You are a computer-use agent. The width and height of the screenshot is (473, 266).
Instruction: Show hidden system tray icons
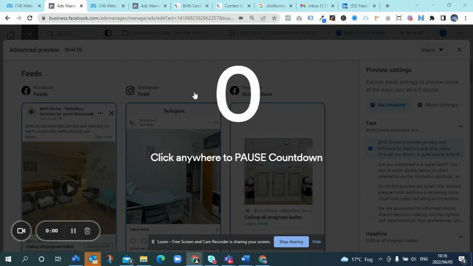coord(380,259)
